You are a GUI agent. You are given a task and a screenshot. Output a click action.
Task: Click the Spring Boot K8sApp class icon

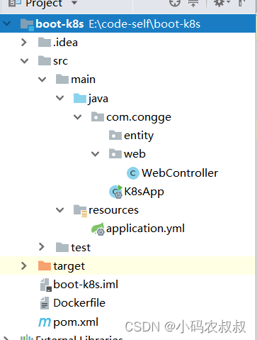pyautogui.click(x=115, y=192)
